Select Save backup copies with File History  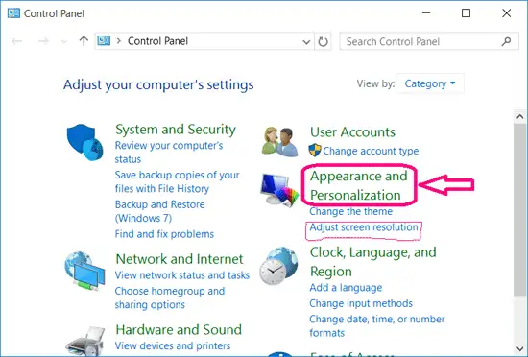pos(178,181)
